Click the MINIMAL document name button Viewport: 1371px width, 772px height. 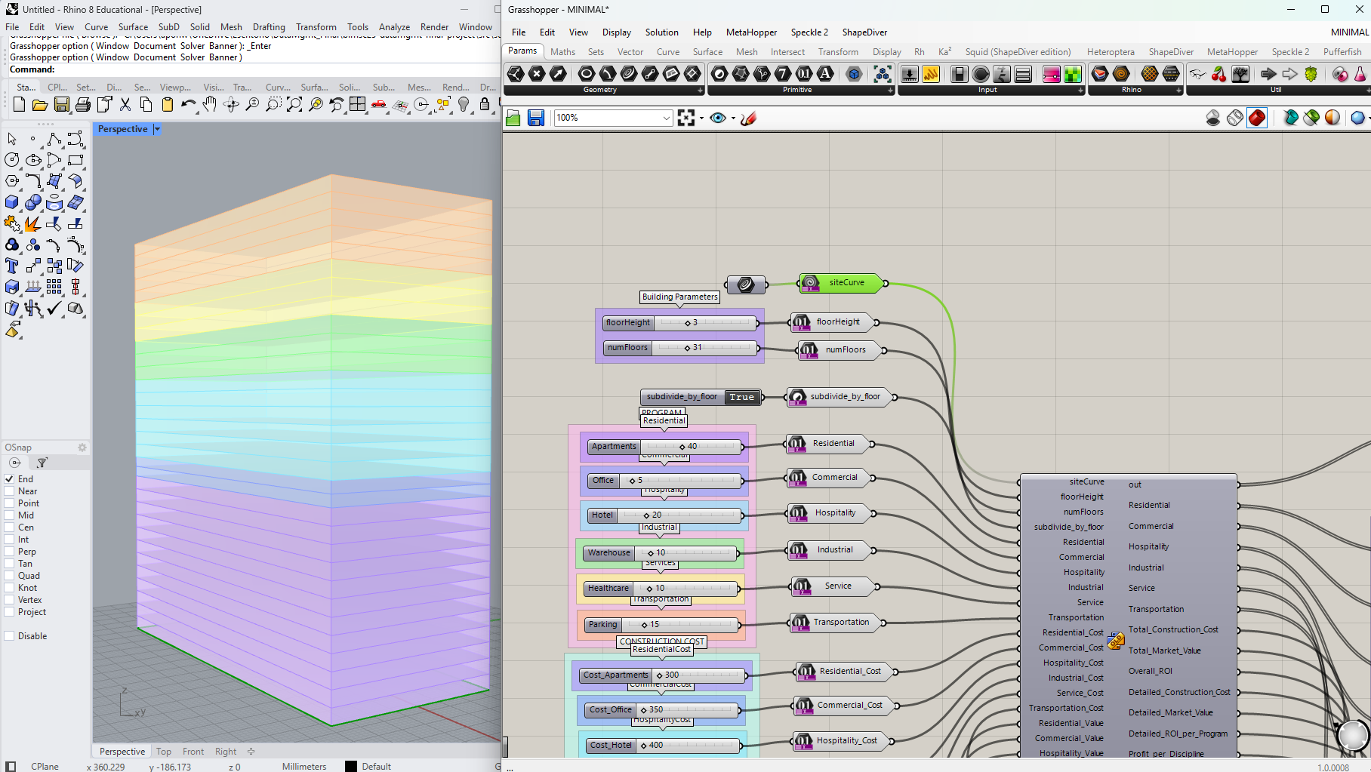tap(1349, 32)
